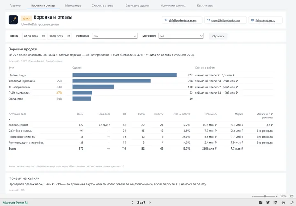The width and height of the screenshot is (296, 206).
Task: Click the ДЕМО badge
Action: tap(26, 19)
